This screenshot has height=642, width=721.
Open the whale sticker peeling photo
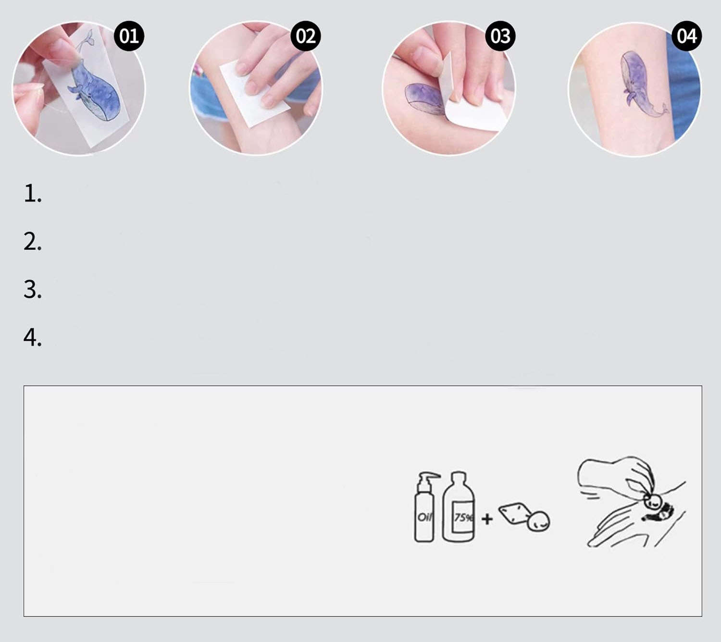(x=78, y=88)
